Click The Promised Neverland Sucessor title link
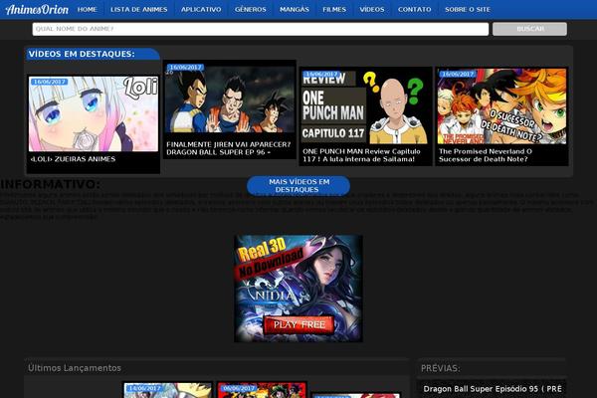The height and width of the screenshot is (398, 597). point(486,155)
